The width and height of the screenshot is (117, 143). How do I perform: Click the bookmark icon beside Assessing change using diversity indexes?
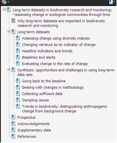tap(18, 38)
